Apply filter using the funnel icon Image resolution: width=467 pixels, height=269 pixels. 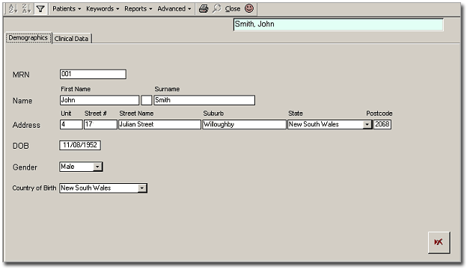(x=40, y=9)
